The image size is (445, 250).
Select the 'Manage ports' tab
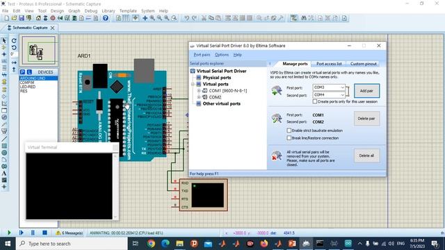click(295, 64)
